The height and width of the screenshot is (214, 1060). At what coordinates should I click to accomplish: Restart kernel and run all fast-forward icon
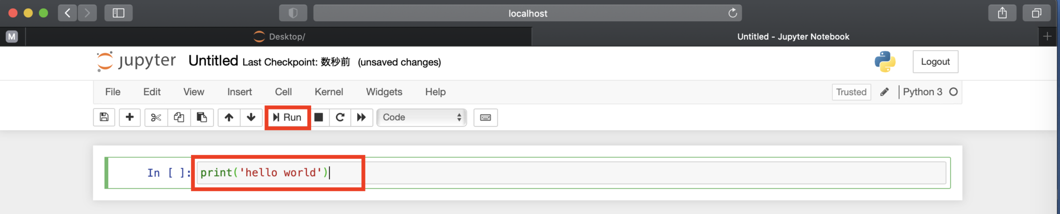click(362, 117)
